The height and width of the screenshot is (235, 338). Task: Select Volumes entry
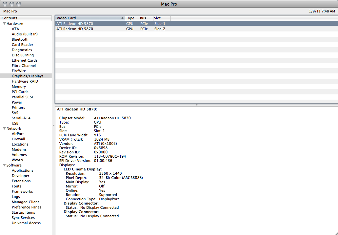[19, 155]
